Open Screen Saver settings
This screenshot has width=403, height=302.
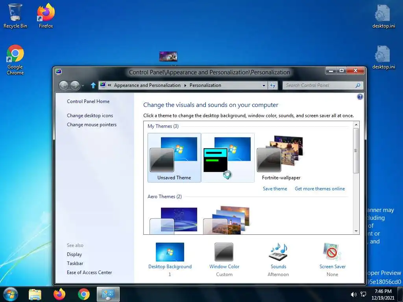point(332,260)
